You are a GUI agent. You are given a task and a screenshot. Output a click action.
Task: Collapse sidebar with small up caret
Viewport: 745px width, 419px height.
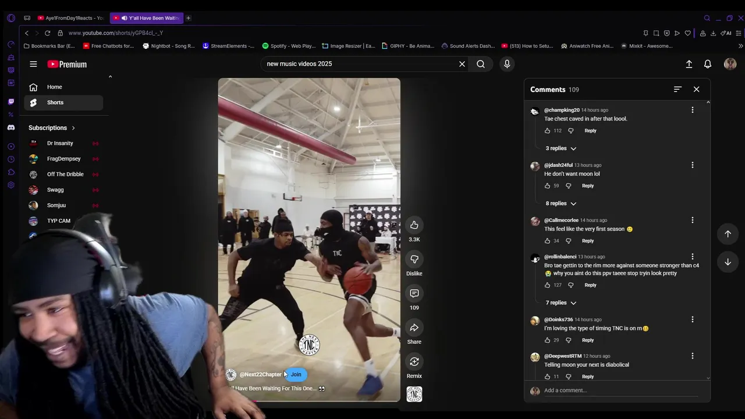[110, 77]
